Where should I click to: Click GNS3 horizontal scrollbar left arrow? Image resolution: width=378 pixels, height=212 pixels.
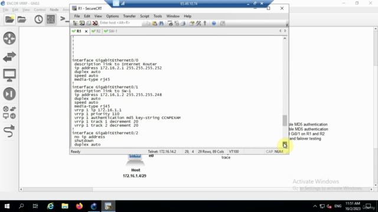[x=21, y=190]
